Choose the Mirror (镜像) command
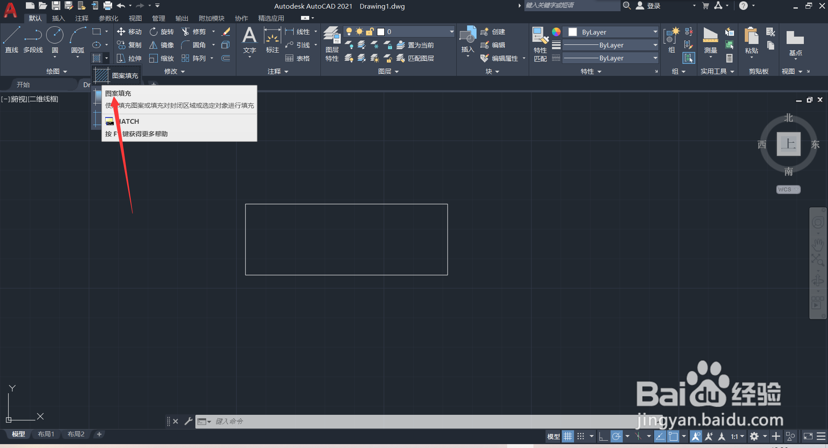The height and width of the screenshot is (448, 828). (162, 45)
